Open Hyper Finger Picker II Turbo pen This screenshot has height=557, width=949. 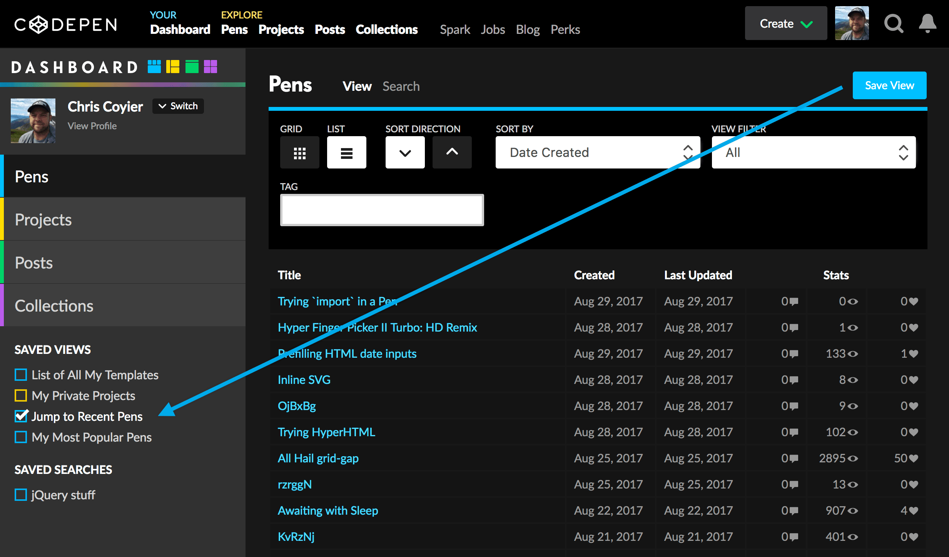(x=378, y=328)
